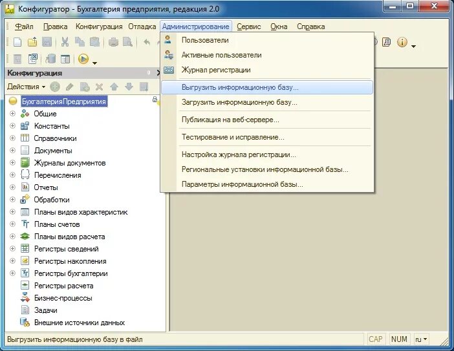The height and width of the screenshot is (351, 454).
Task: Choose Выгрузить информационную базу menu item
Action: click(267, 87)
